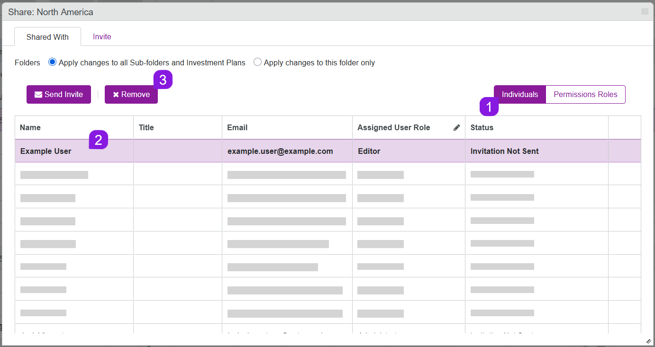Click the resize grip at the dialog corner
The width and height of the screenshot is (655, 347).
[x=648, y=341]
